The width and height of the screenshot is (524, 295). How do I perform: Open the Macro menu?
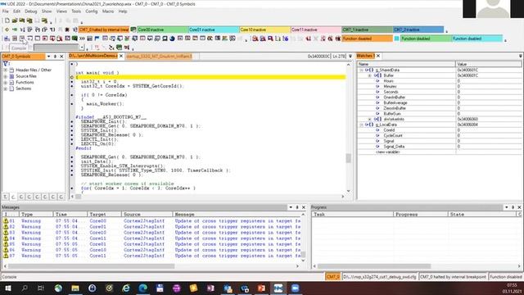[x=108, y=11]
